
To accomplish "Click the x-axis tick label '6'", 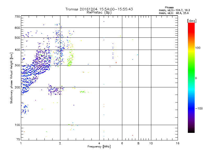I will 122,143.
